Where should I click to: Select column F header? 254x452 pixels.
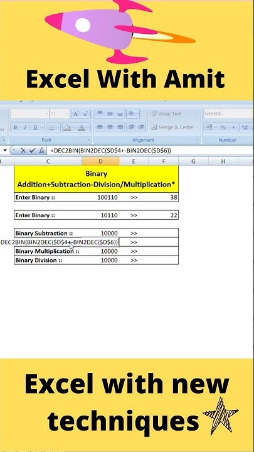[x=164, y=162]
